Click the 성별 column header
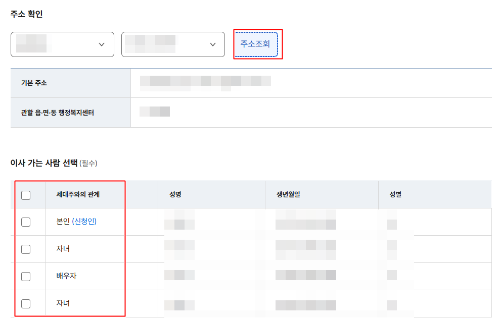The width and height of the screenshot is (499, 321). point(395,195)
